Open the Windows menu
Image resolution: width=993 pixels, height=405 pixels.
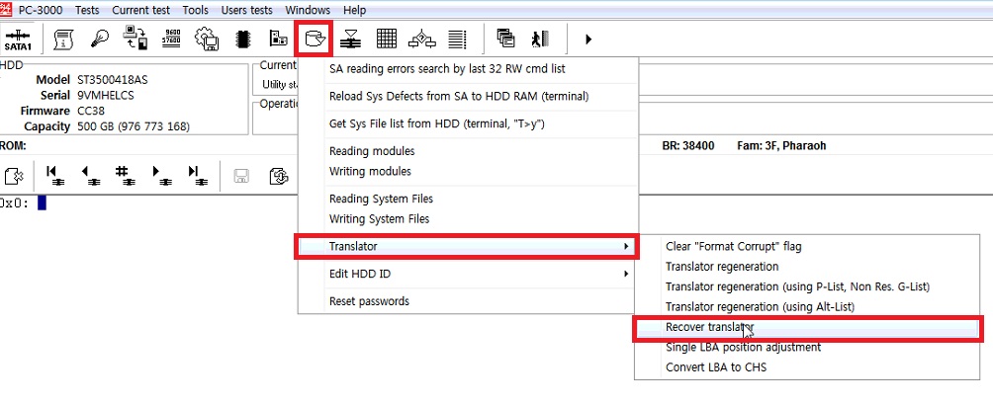(308, 10)
